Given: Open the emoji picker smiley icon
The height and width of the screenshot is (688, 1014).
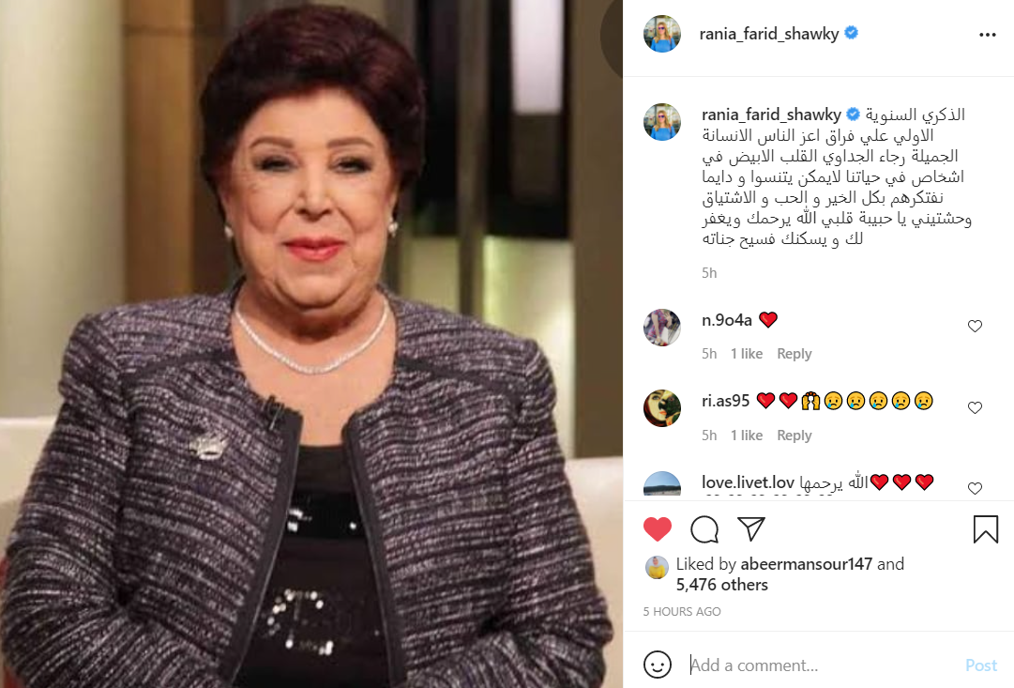Looking at the screenshot, I should click(x=657, y=665).
